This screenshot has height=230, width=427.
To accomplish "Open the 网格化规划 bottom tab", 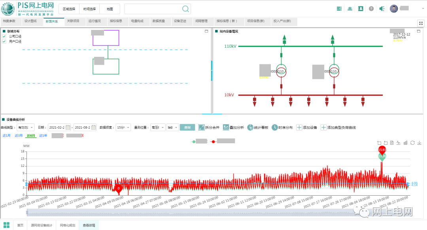I will 68,225.
